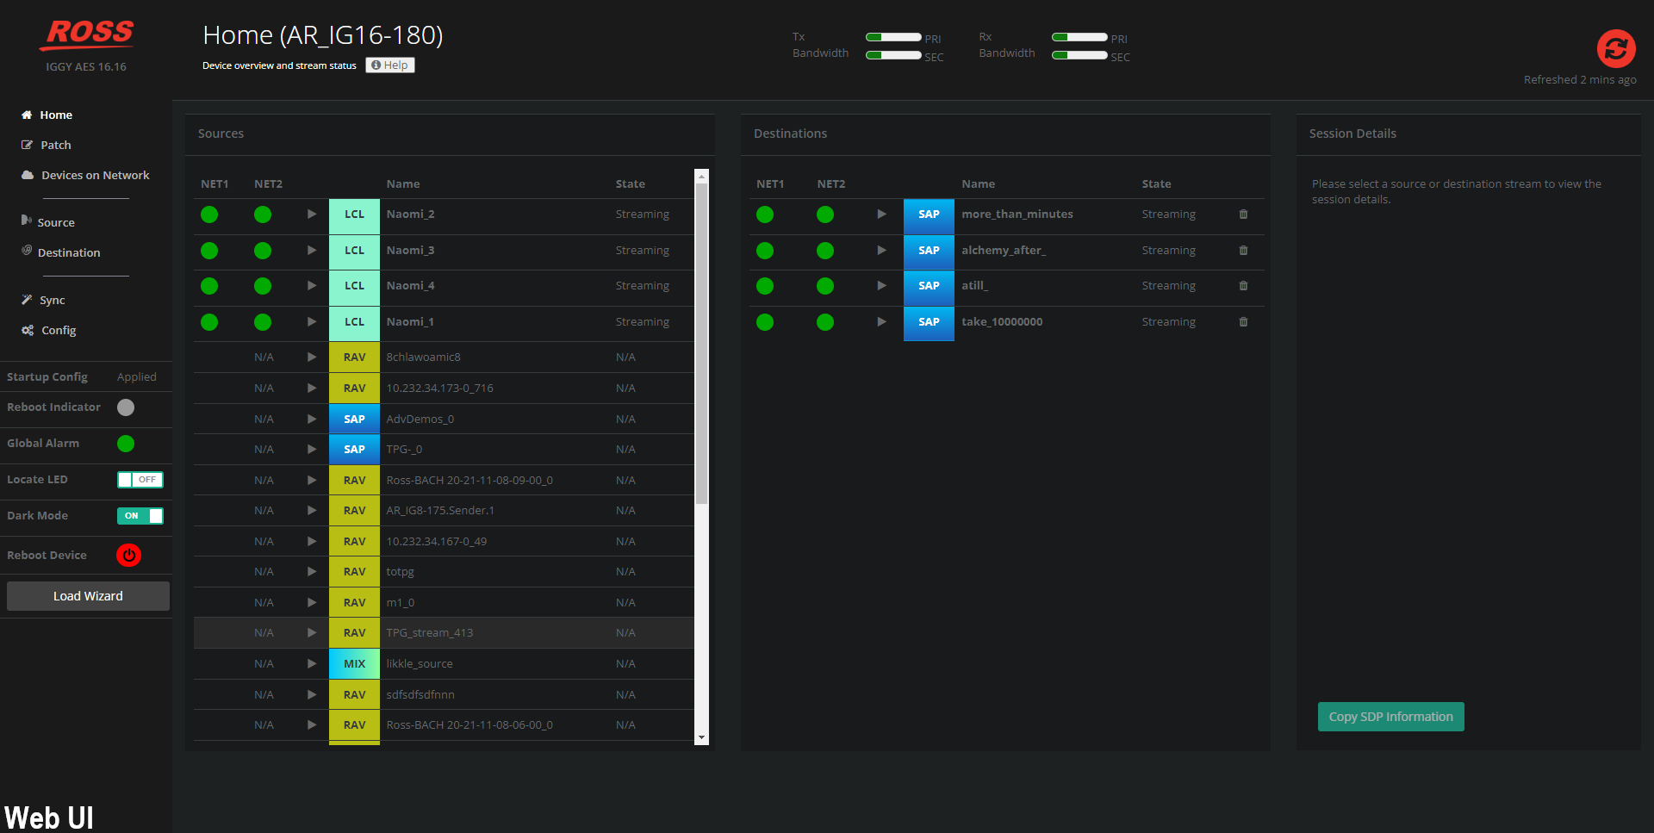Image resolution: width=1654 pixels, height=833 pixels.
Task: Click the SAP badge for TPG-_0
Action: coord(354,450)
